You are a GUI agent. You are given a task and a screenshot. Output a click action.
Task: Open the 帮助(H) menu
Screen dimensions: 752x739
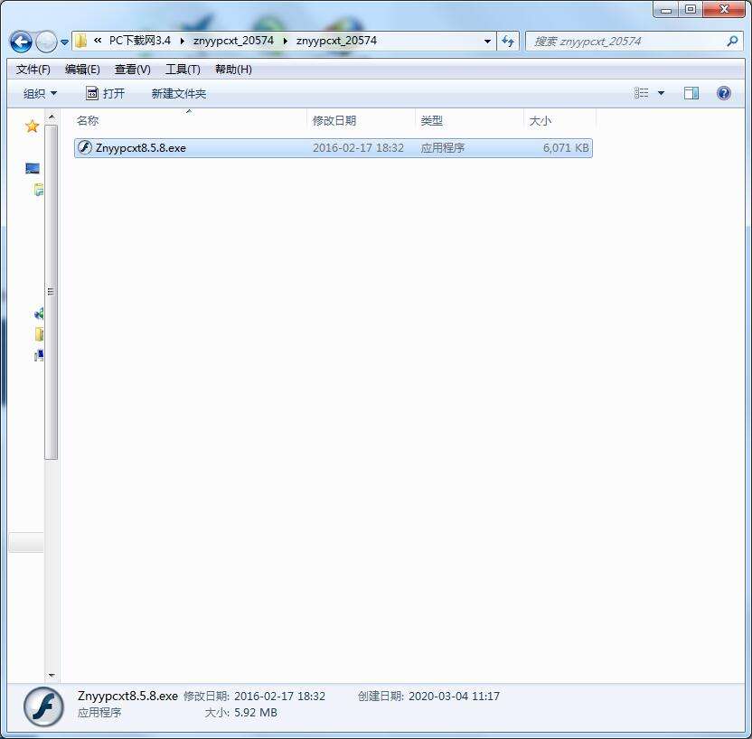(x=233, y=70)
